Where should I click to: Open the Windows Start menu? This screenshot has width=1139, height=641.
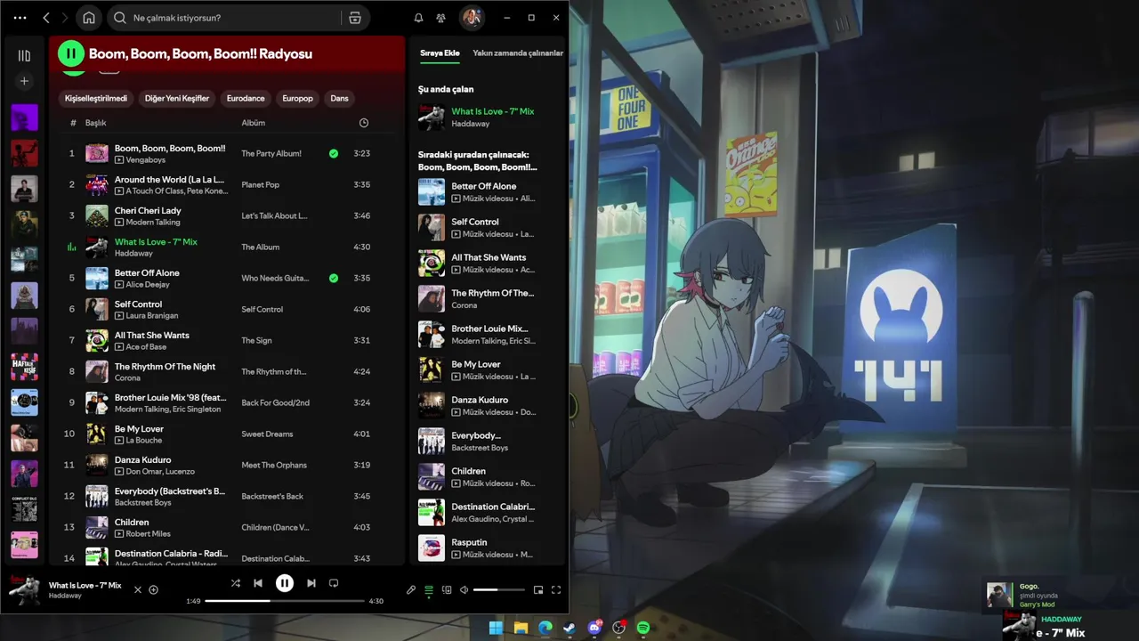click(496, 628)
